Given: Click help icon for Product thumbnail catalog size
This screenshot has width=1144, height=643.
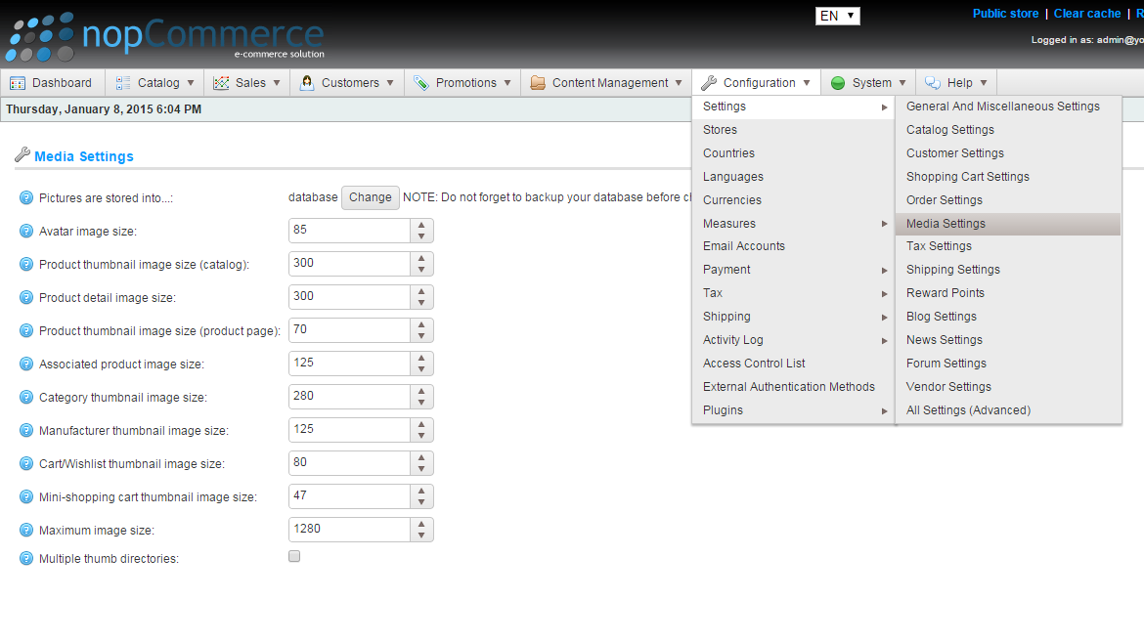Looking at the screenshot, I should (26, 264).
